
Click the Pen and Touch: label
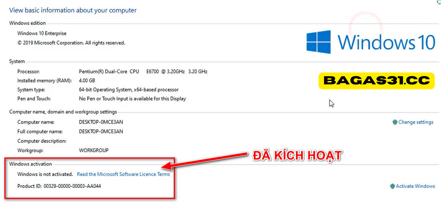(x=34, y=99)
